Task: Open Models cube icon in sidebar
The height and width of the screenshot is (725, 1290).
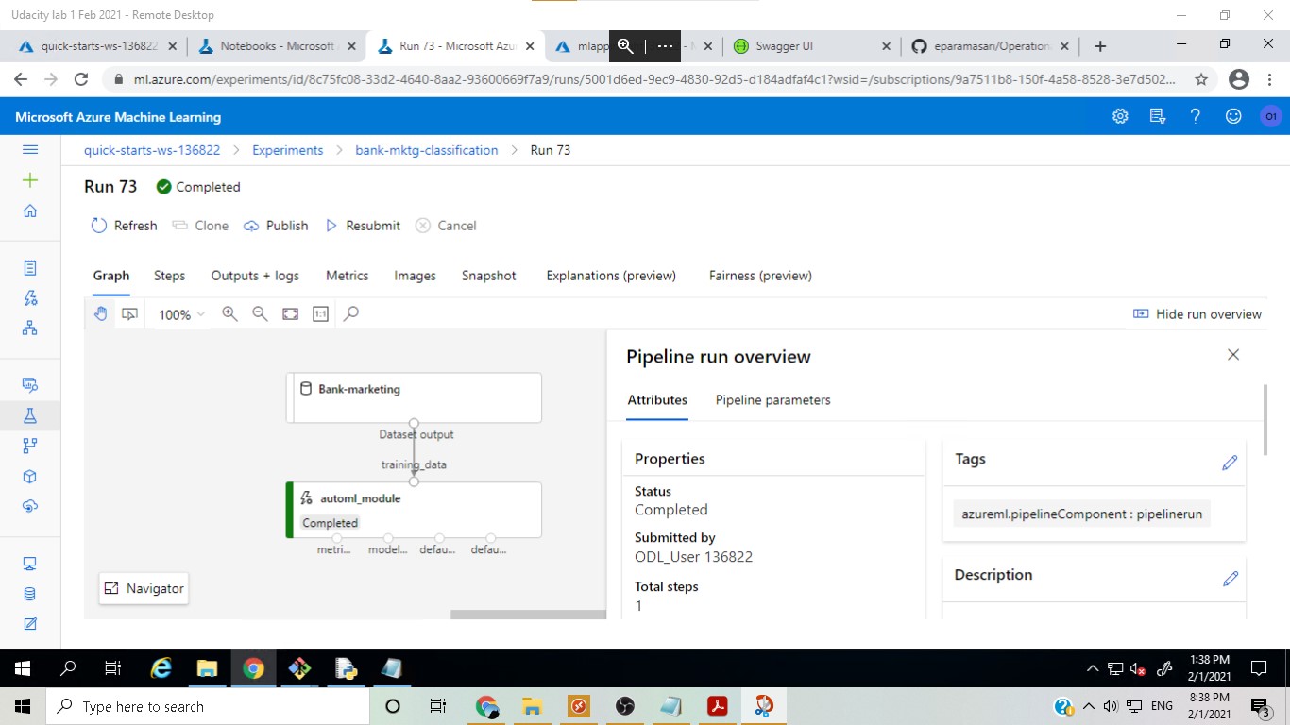Action: 30,476
